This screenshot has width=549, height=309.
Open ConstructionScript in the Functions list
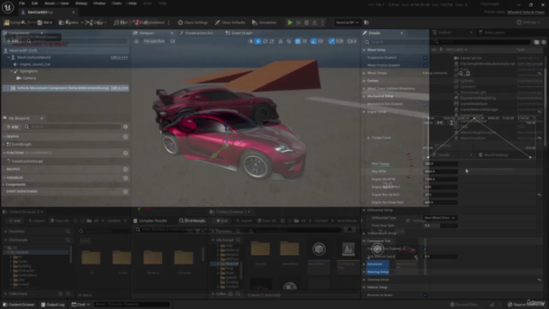tap(27, 161)
